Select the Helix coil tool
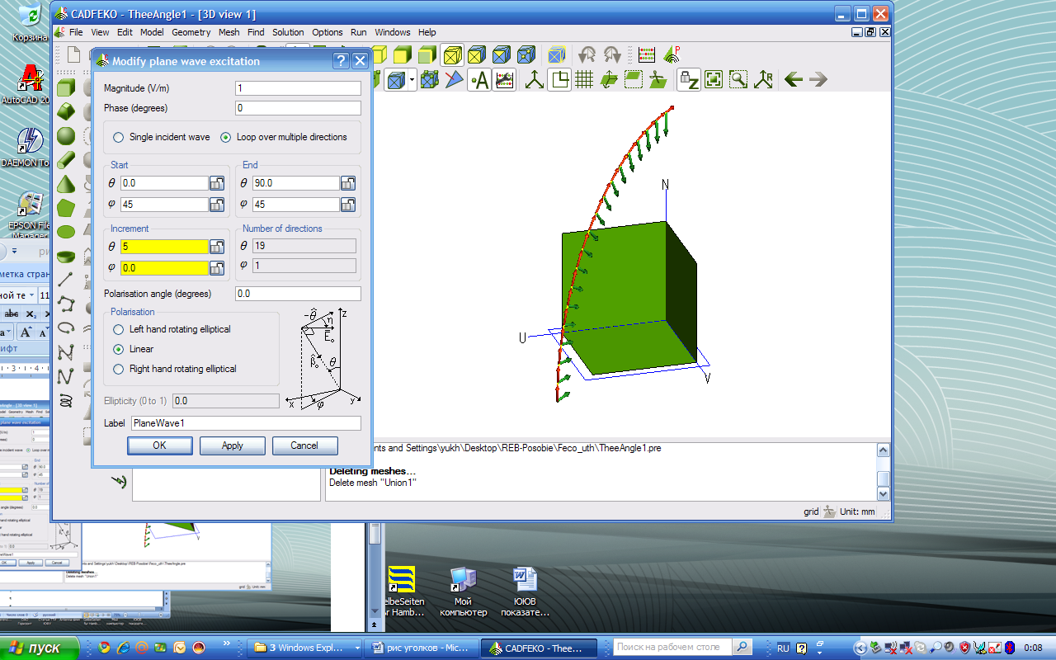 click(x=67, y=400)
